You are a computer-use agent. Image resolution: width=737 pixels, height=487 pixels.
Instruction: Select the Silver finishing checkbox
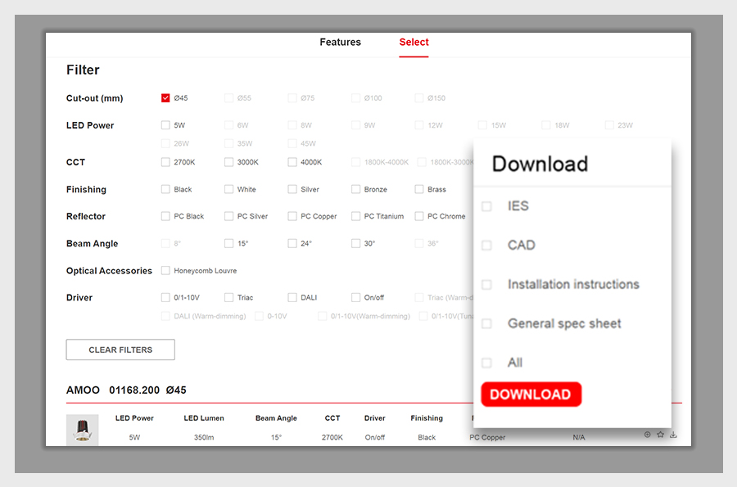[x=292, y=189]
